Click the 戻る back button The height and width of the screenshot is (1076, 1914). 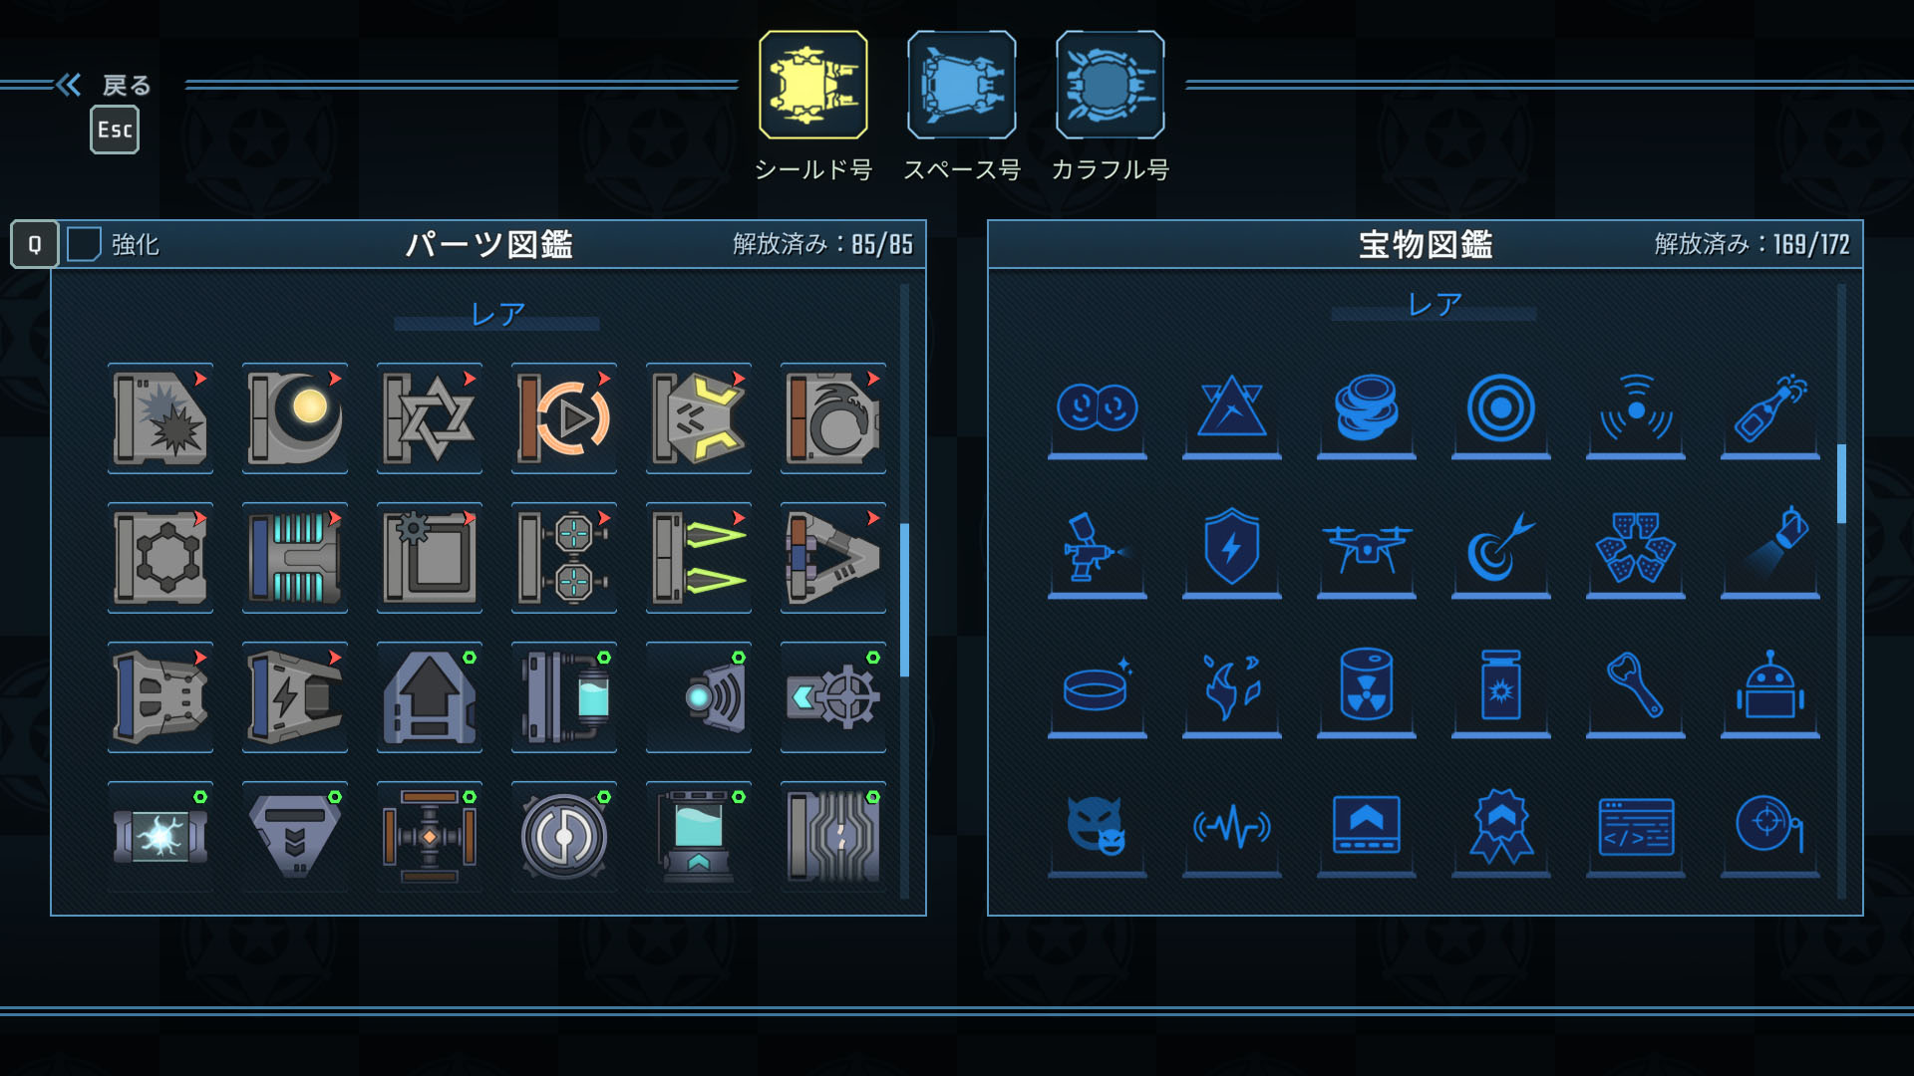click(x=105, y=85)
